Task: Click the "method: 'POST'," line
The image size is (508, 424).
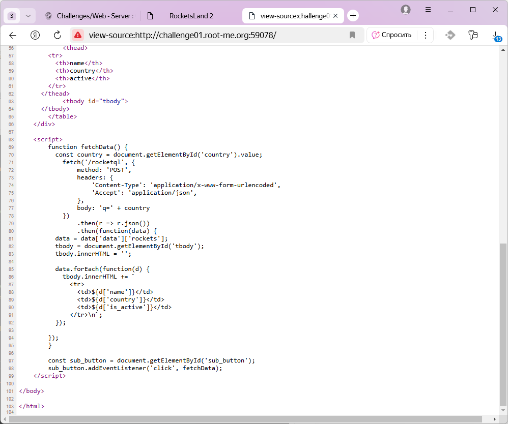Action: coord(104,170)
